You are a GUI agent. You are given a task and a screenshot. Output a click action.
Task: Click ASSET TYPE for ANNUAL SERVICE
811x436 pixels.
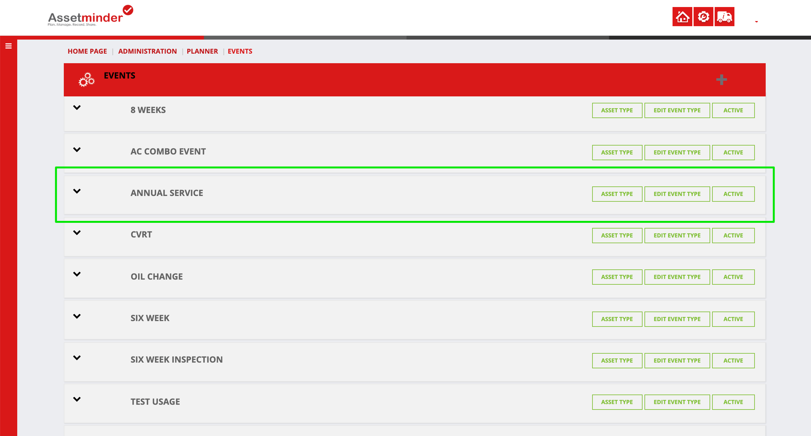click(617, 194)
